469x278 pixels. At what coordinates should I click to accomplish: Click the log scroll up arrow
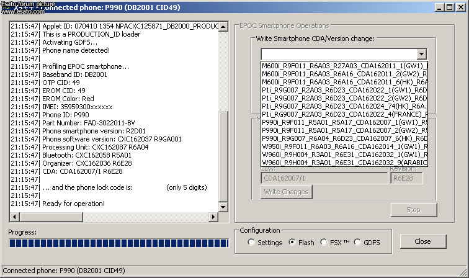(x=223, y=27)
